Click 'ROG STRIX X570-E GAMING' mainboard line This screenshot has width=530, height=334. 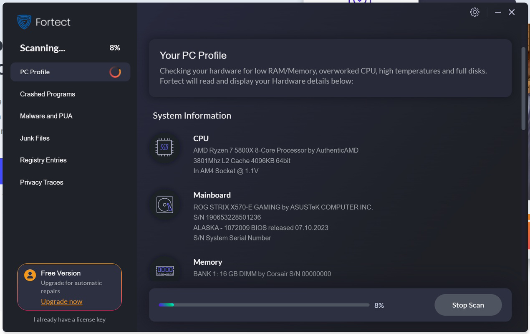(283, 207)
